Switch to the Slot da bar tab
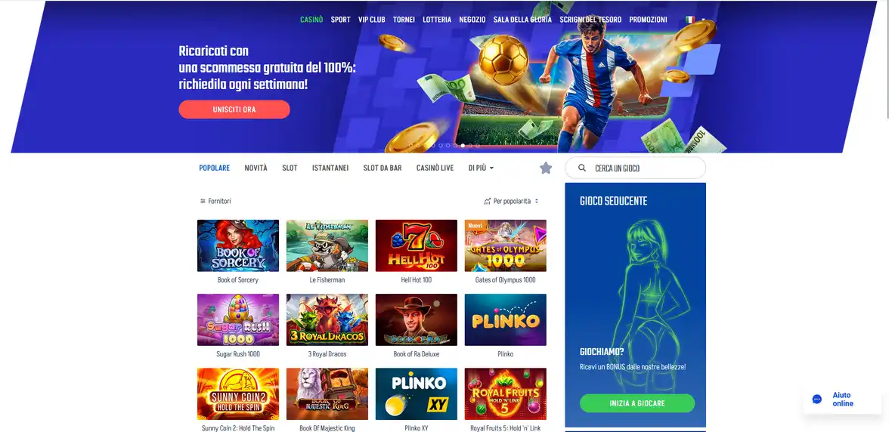Viewport: 889px width, 432px height. [383, 168]
